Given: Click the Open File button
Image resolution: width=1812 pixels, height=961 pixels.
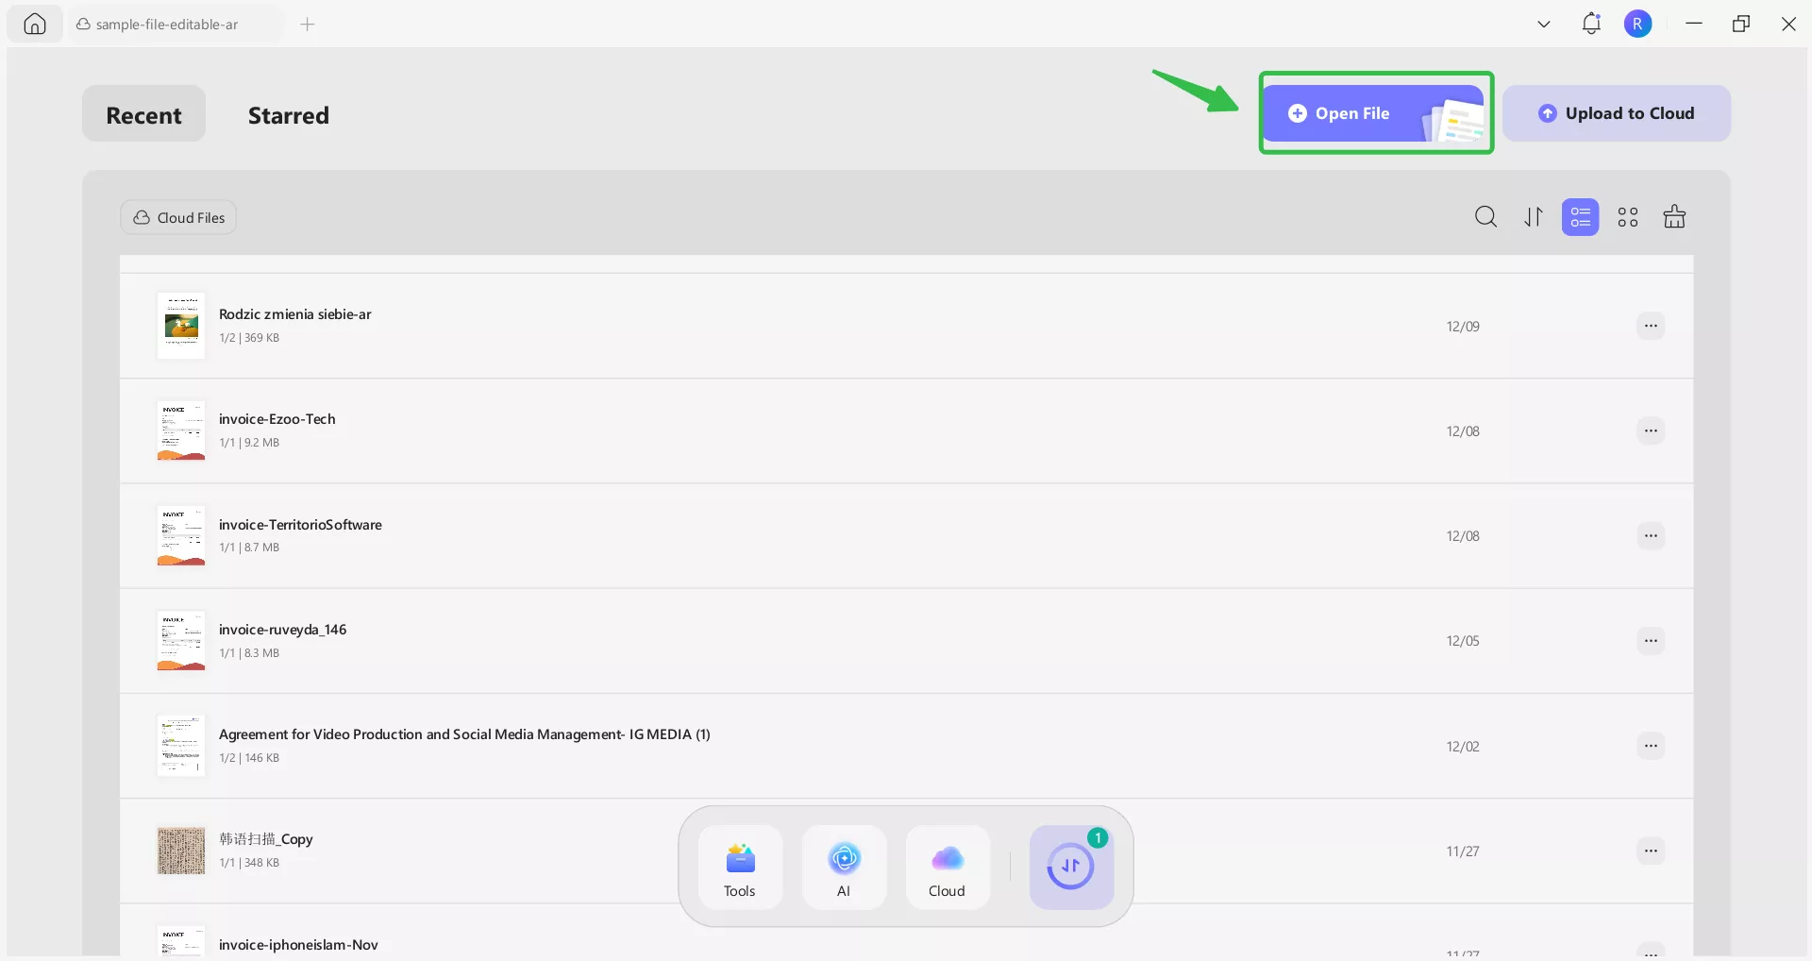Looking at the screenshot, I should click(1373, 113).
